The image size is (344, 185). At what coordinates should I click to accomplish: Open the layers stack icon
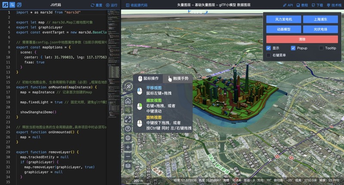coord(128,165)
